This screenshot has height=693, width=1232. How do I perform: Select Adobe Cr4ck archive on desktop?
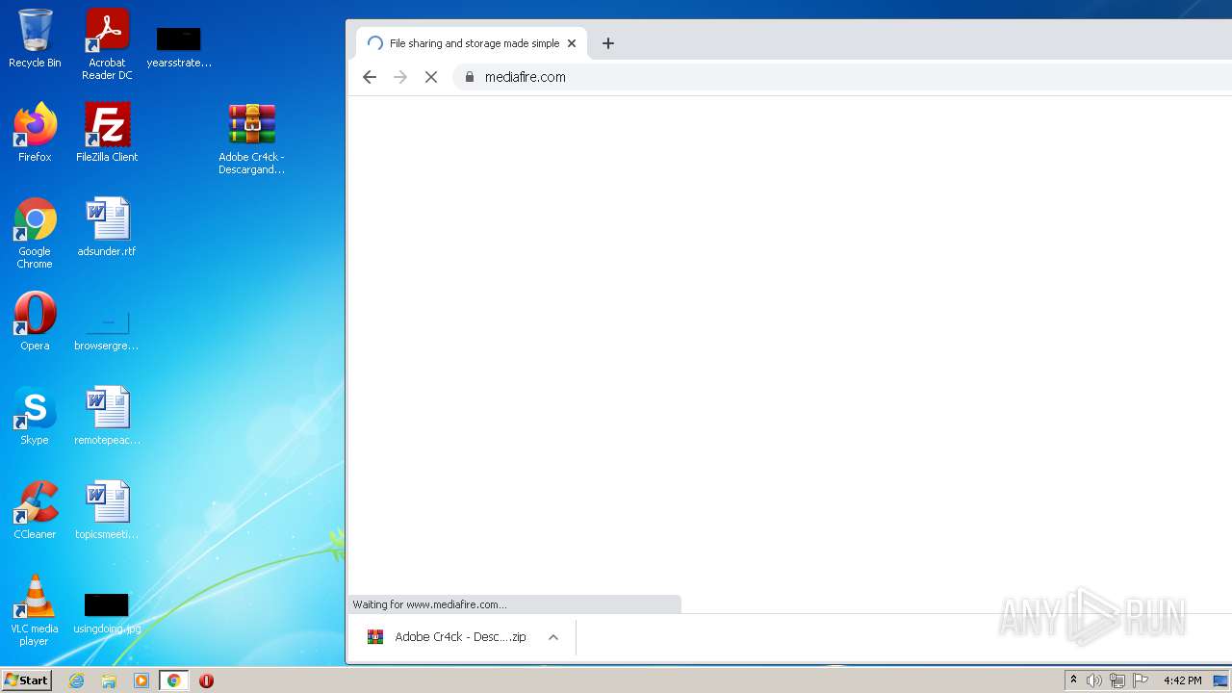point(251,140)
